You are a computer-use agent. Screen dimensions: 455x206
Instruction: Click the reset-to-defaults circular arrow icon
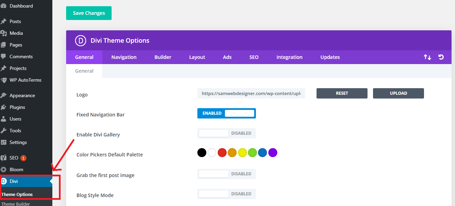click(441, 57)
